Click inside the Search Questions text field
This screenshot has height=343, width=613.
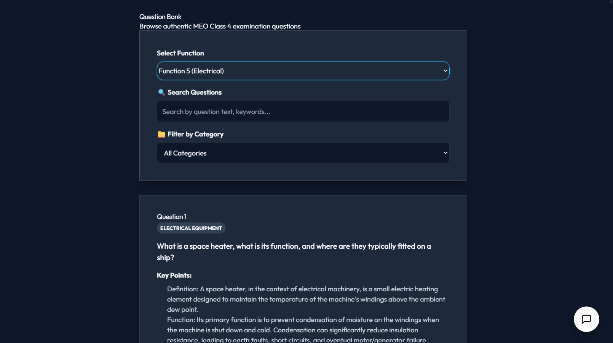point(303,111)
